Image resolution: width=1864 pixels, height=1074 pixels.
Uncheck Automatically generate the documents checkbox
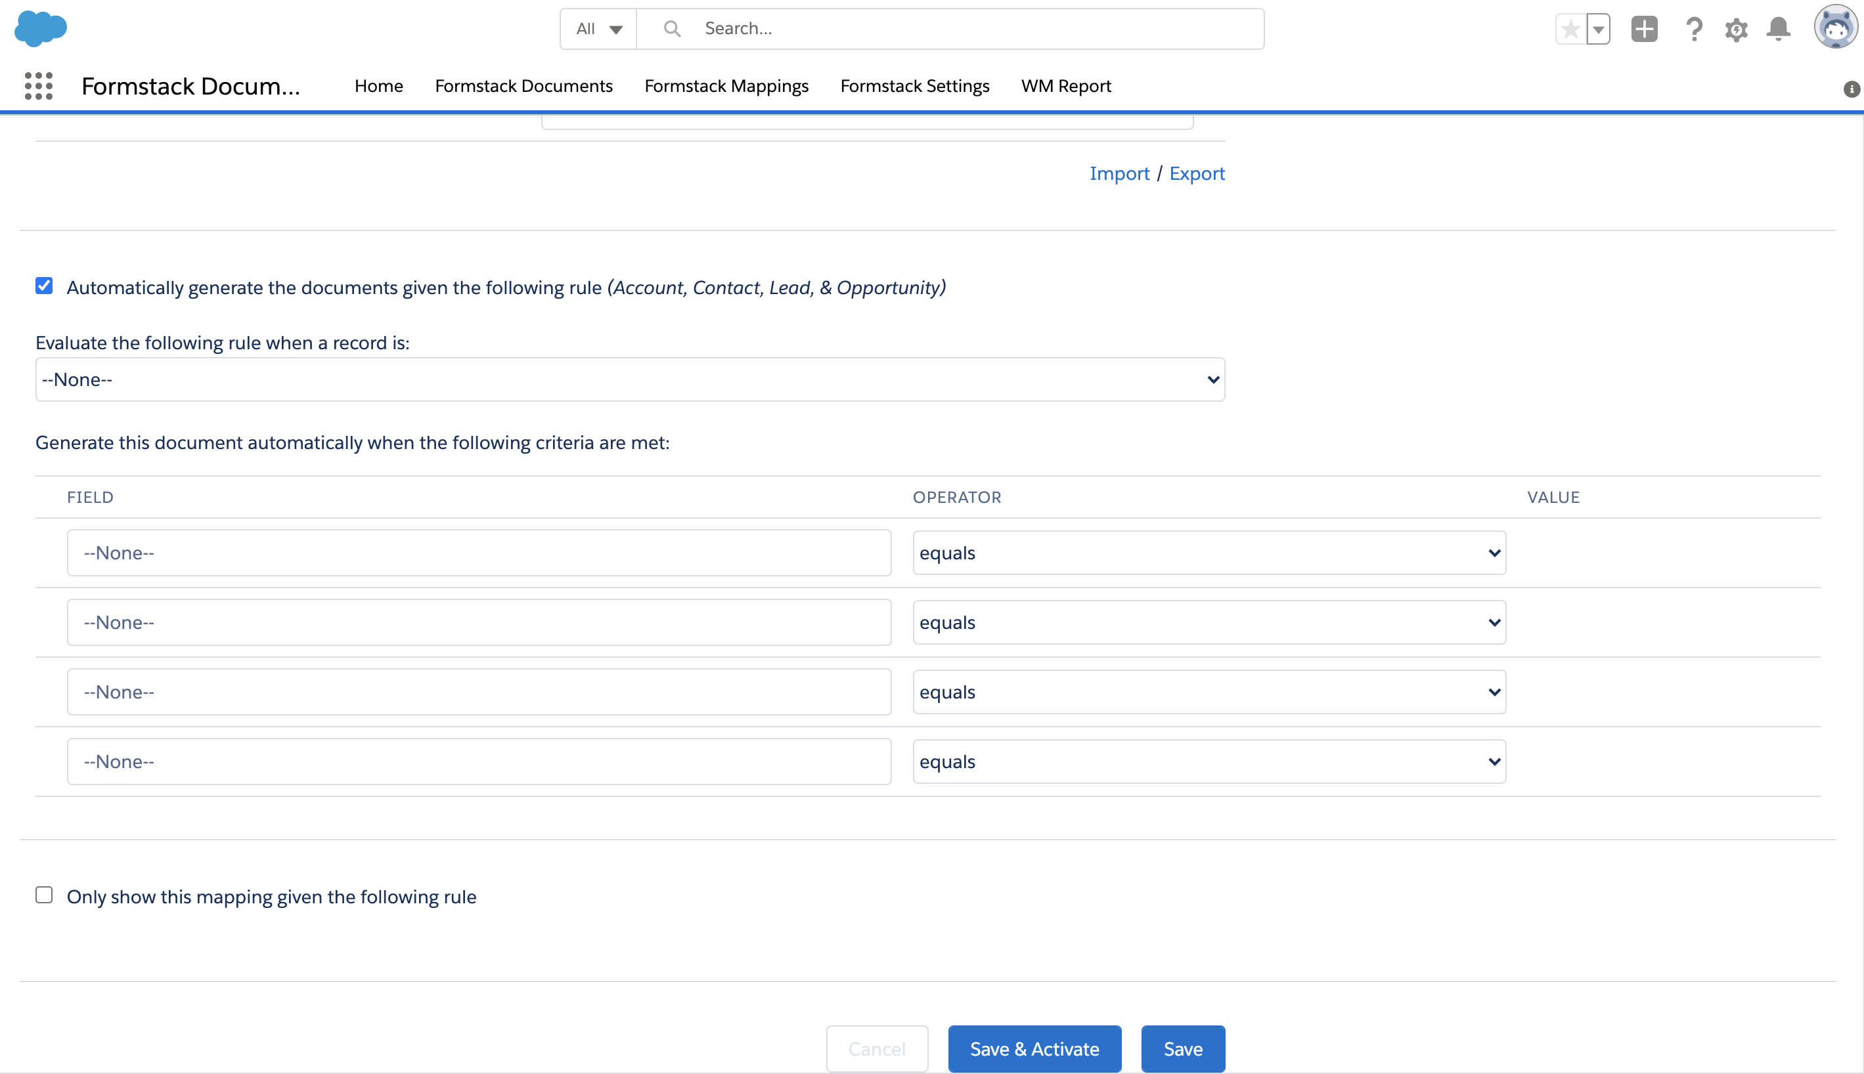44,286
